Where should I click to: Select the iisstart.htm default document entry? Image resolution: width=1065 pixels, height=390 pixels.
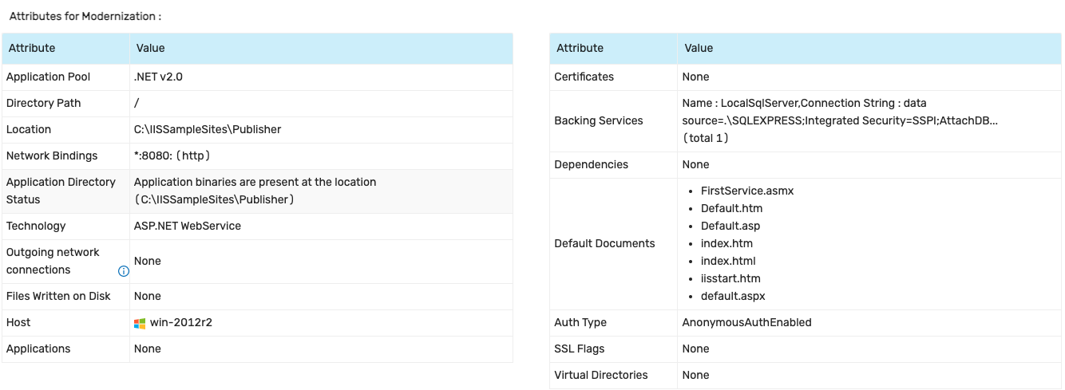click(x=730, y=279)
